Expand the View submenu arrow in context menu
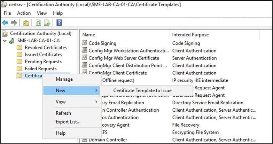This screenshot has width=273, height=144. 96,102
